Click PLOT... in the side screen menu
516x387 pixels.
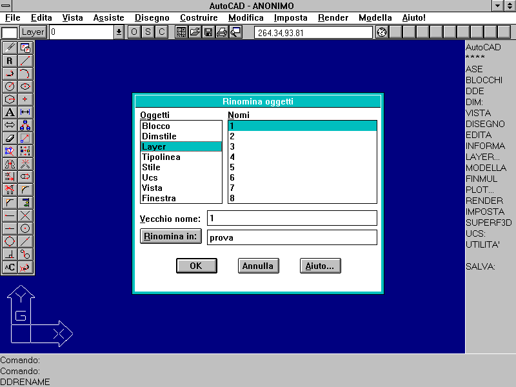479,190
